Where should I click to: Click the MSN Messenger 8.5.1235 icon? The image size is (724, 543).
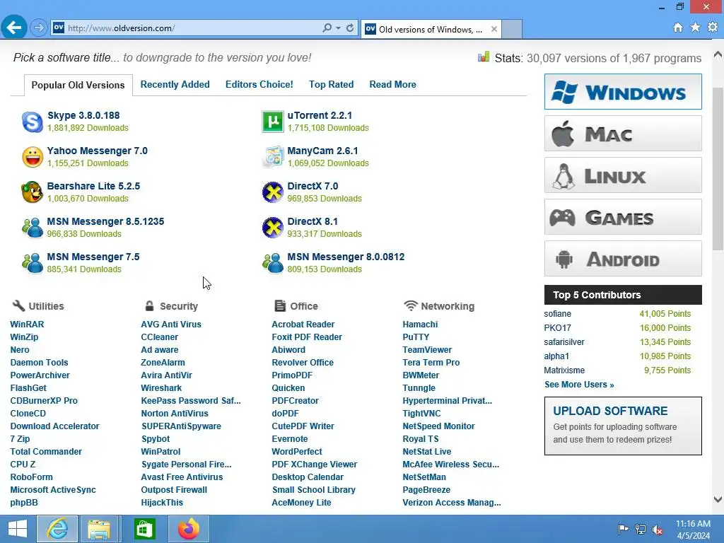33,228
